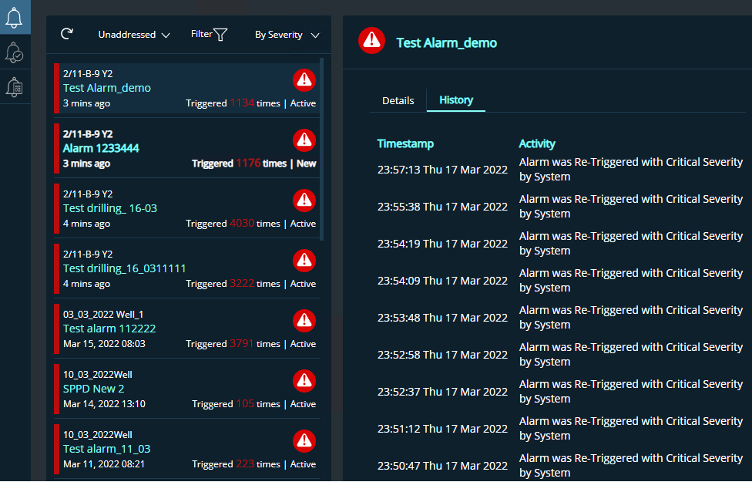Open the By Severity sort dropdown
Image resolution: width=752 pixels, height=482 pixels.
287,35
